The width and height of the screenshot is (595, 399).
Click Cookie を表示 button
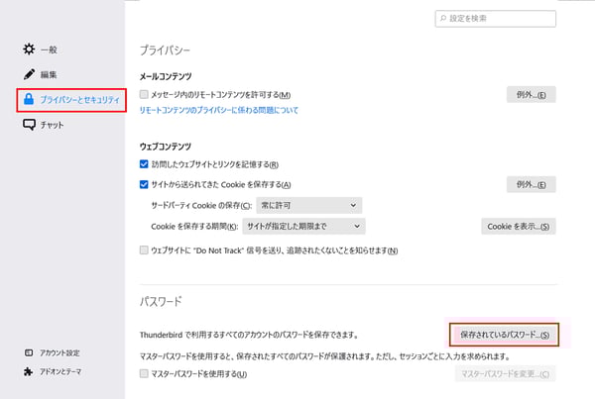click(519, 226)
